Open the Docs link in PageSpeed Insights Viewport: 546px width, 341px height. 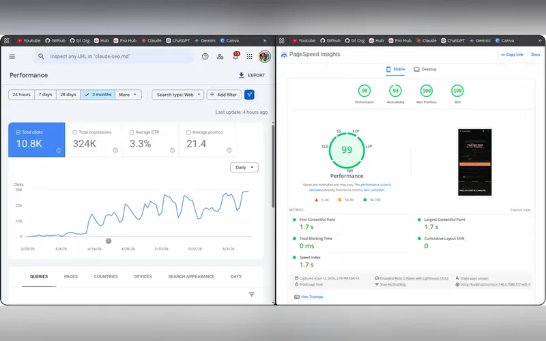pyautogui.click(x=535, y=55)
